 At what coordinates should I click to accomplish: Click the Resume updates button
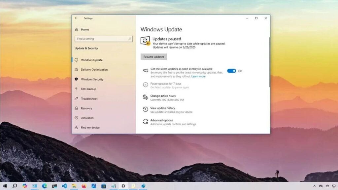click(x=154, y=57)
